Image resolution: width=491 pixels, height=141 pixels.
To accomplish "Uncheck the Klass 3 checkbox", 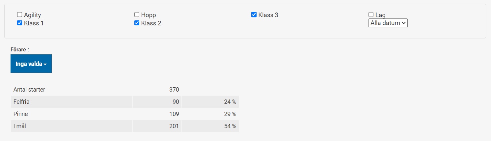I will (254, 15).
